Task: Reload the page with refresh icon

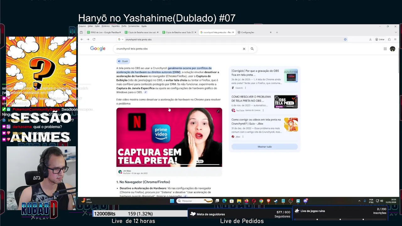Action: pyautogui.click(x=94, y=39)
